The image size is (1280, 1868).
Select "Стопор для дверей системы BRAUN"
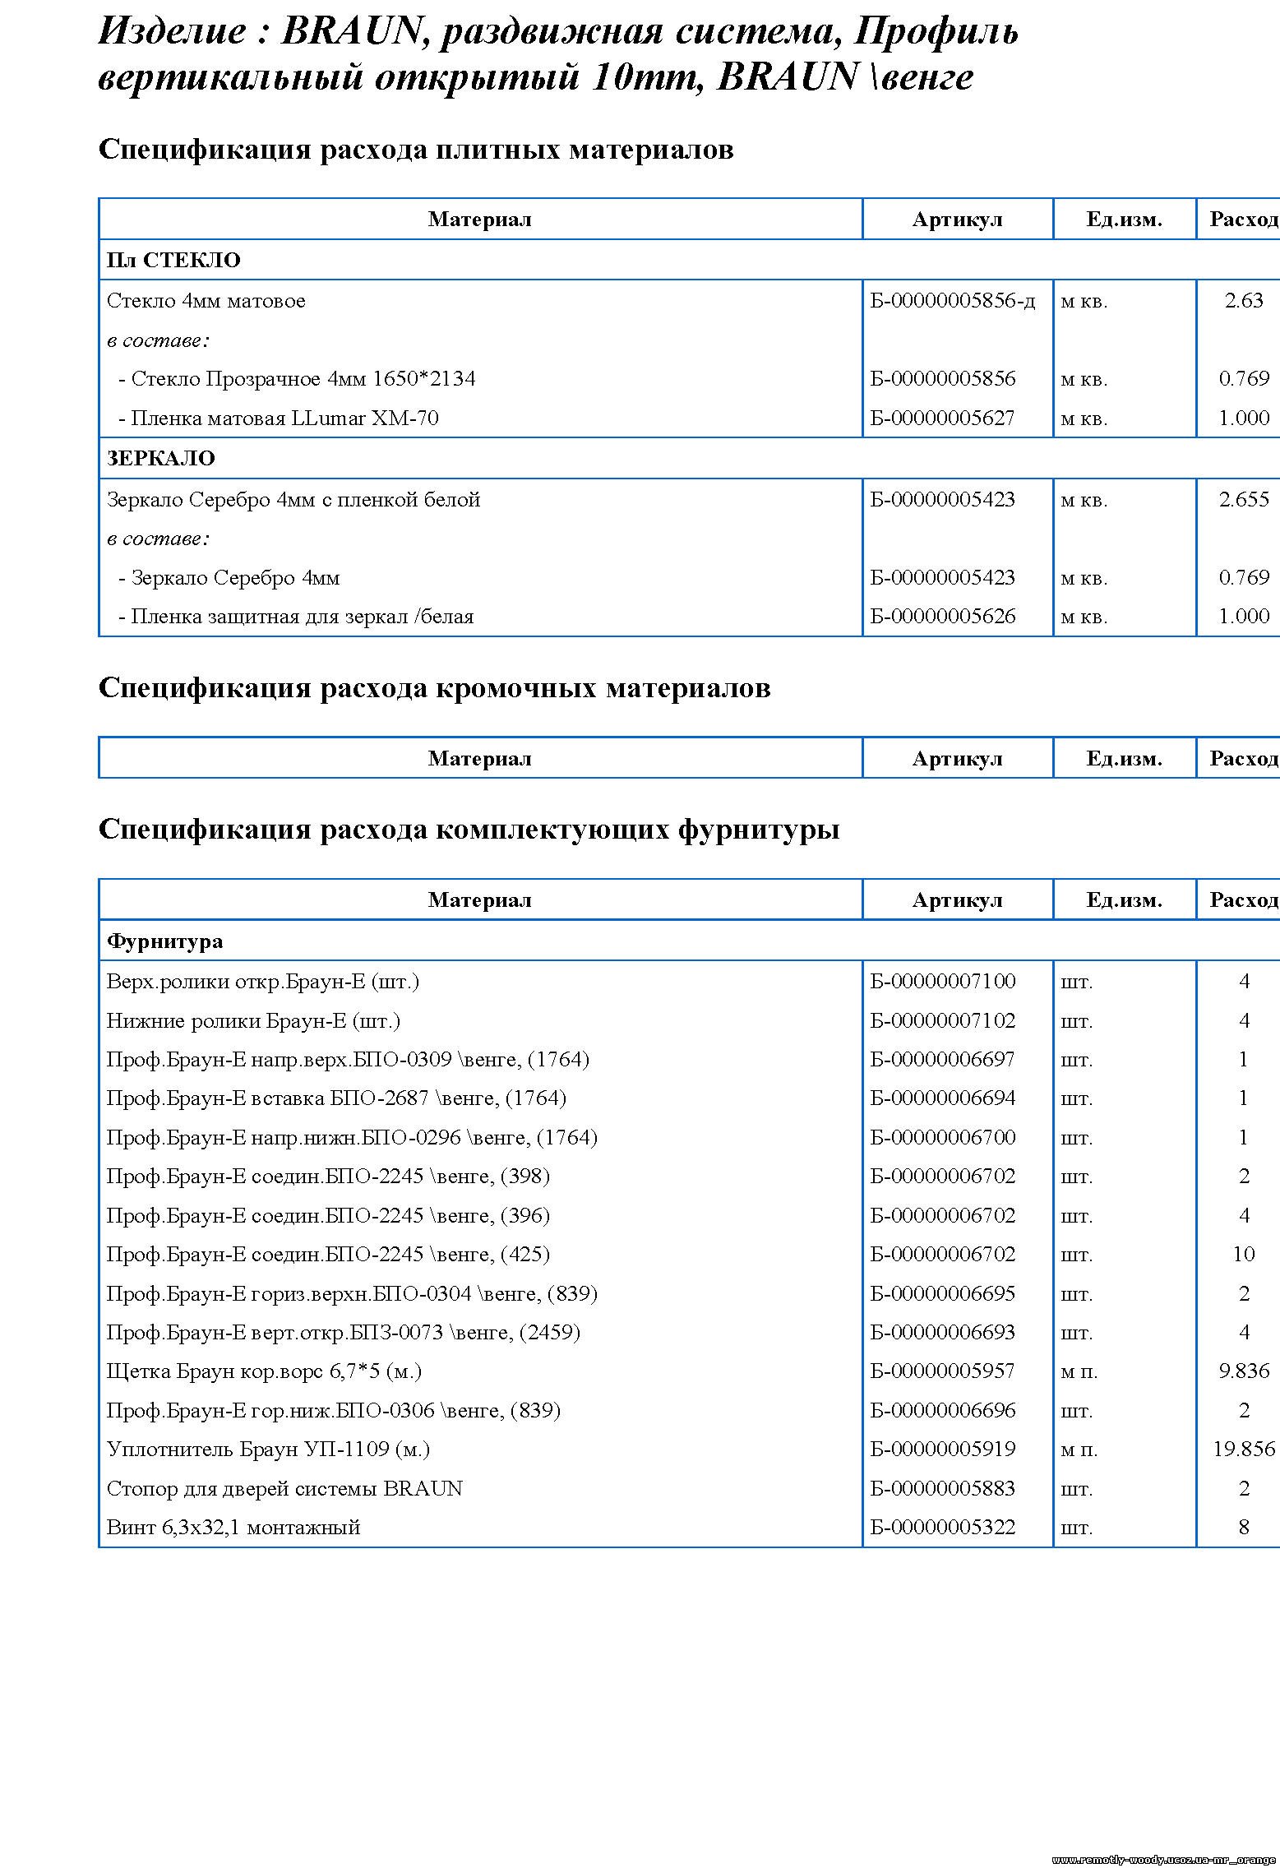(x=285, y=1489)
